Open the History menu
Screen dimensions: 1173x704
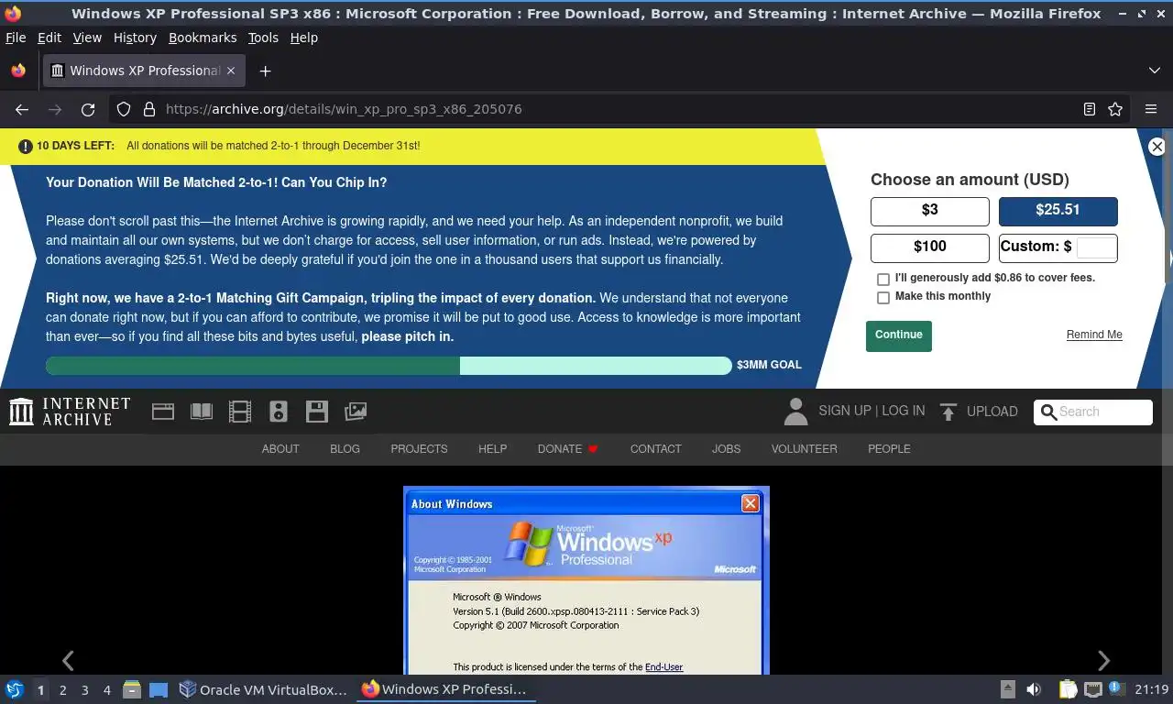[x=135, y=38]
